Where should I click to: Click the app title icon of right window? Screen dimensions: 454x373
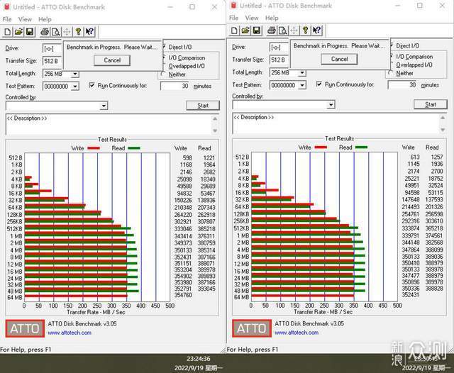[233, 5]
